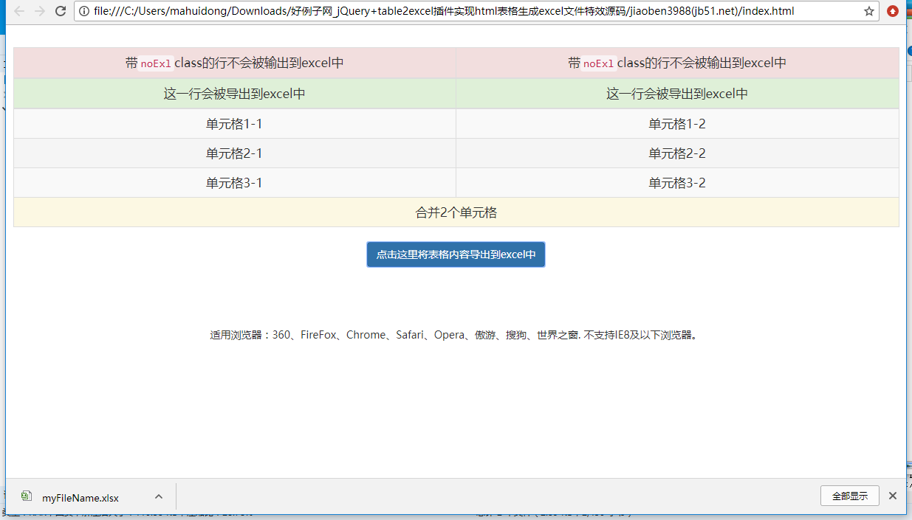
Task: Click the export table to excel button
Action: 456,254
